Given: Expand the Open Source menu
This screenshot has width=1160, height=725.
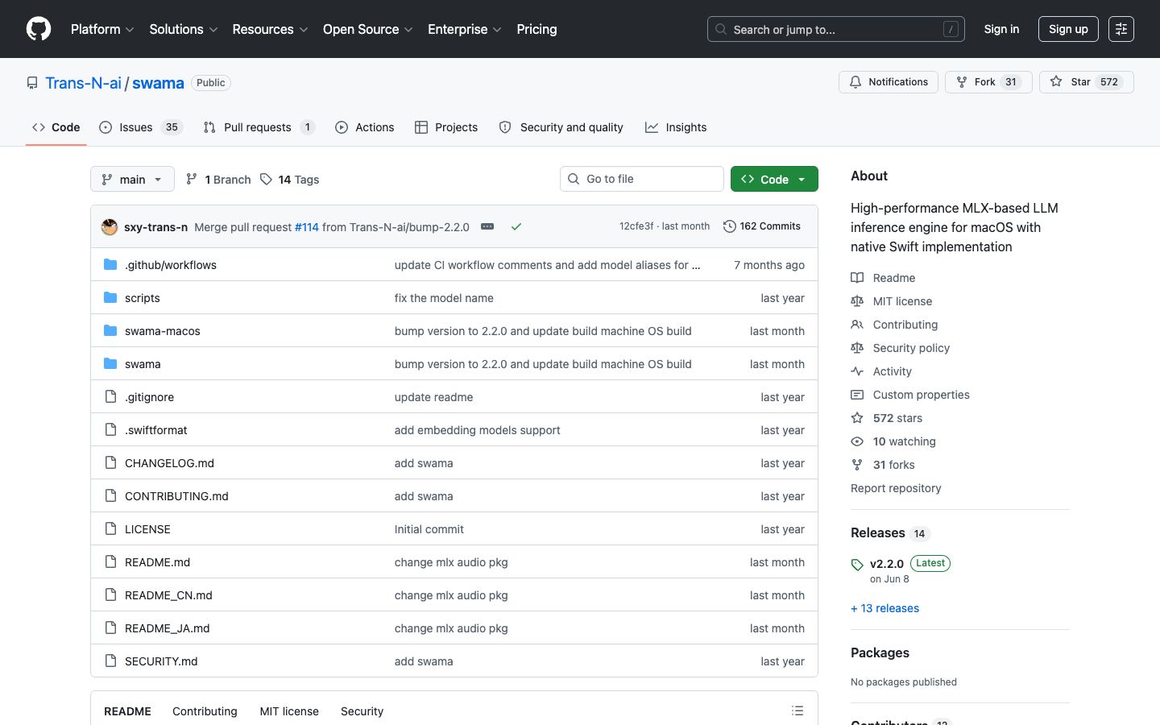Looking at the screenshot, I should [368, 29].
